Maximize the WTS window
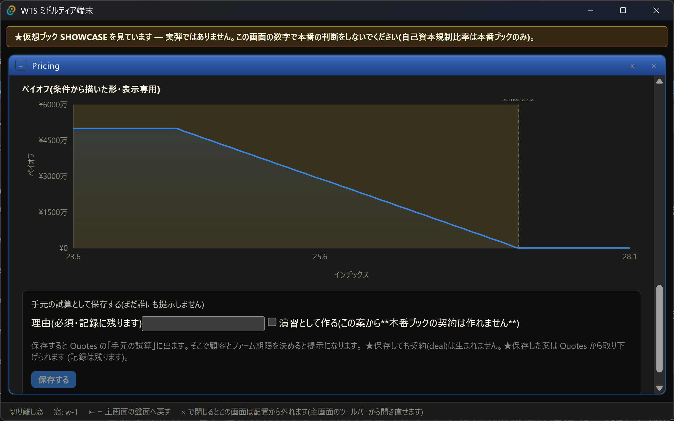The height and width of the screenshot is (421, 674). pos(623,10)
